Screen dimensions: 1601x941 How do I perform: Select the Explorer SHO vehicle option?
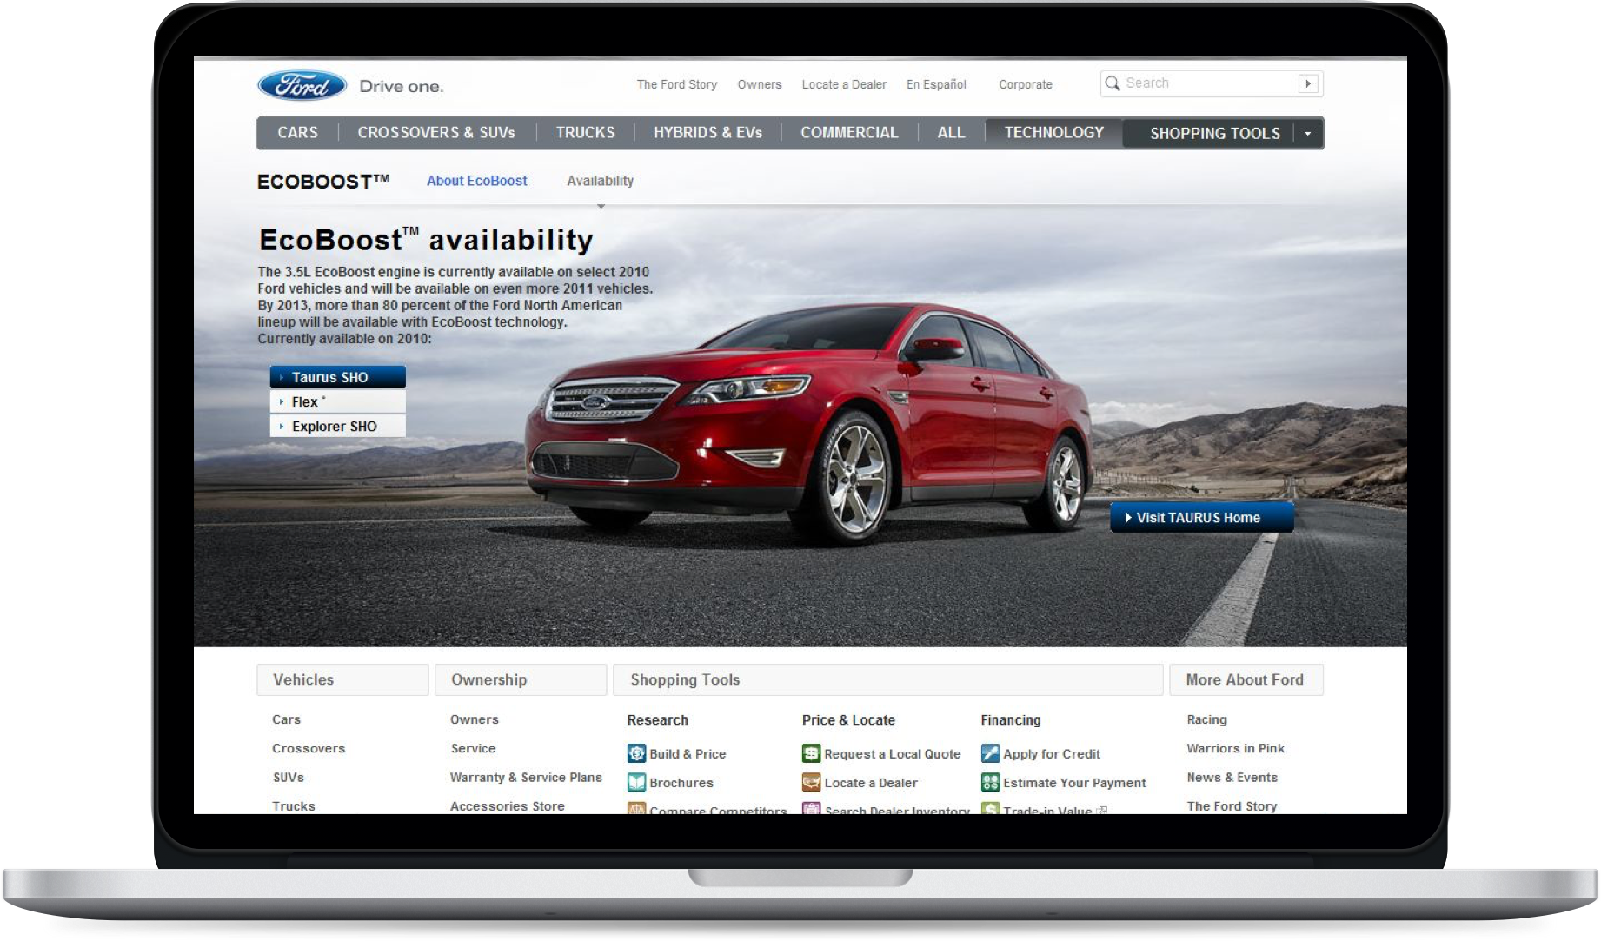(338, 426)
